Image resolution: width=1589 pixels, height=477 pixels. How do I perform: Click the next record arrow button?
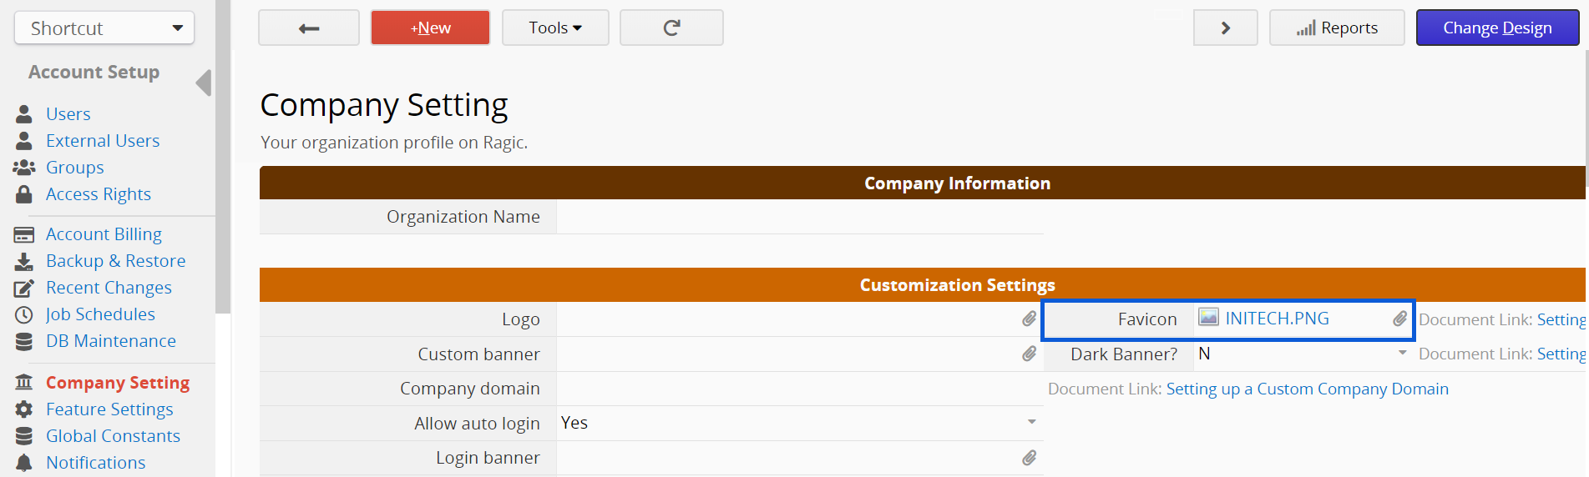[x=1225, y=28]
